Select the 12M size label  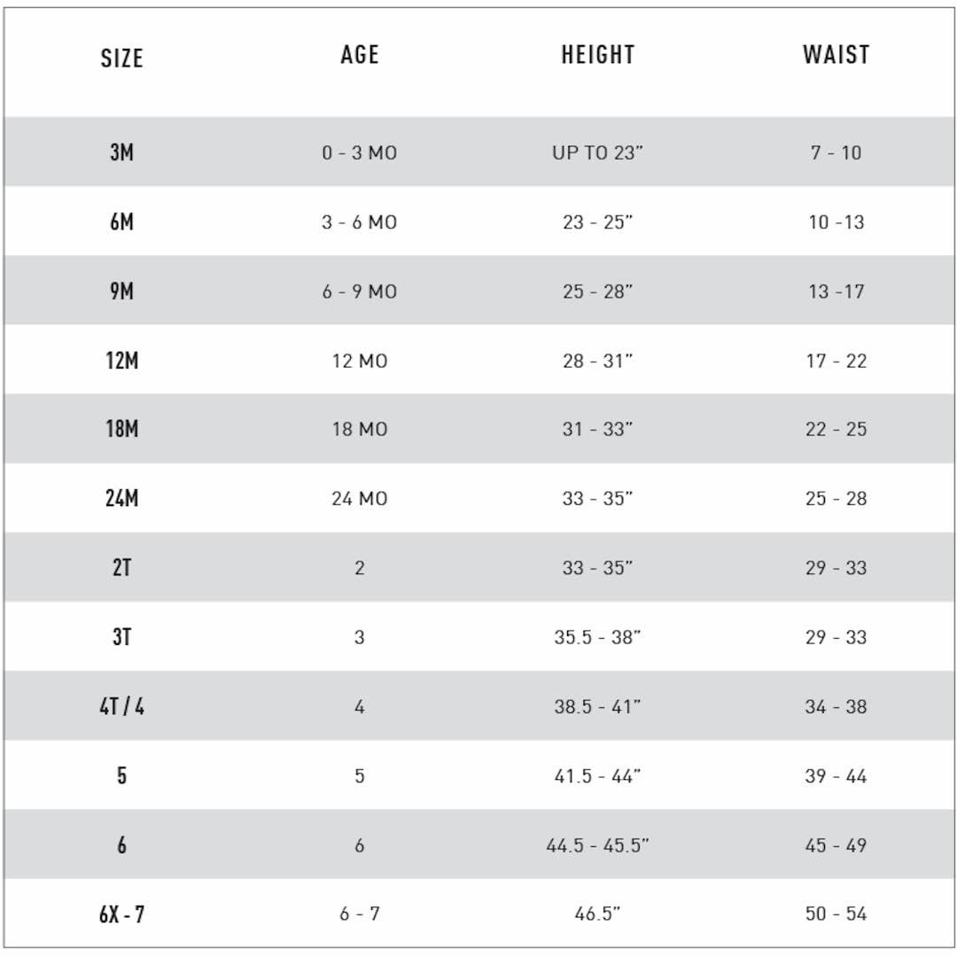point(121,361)
